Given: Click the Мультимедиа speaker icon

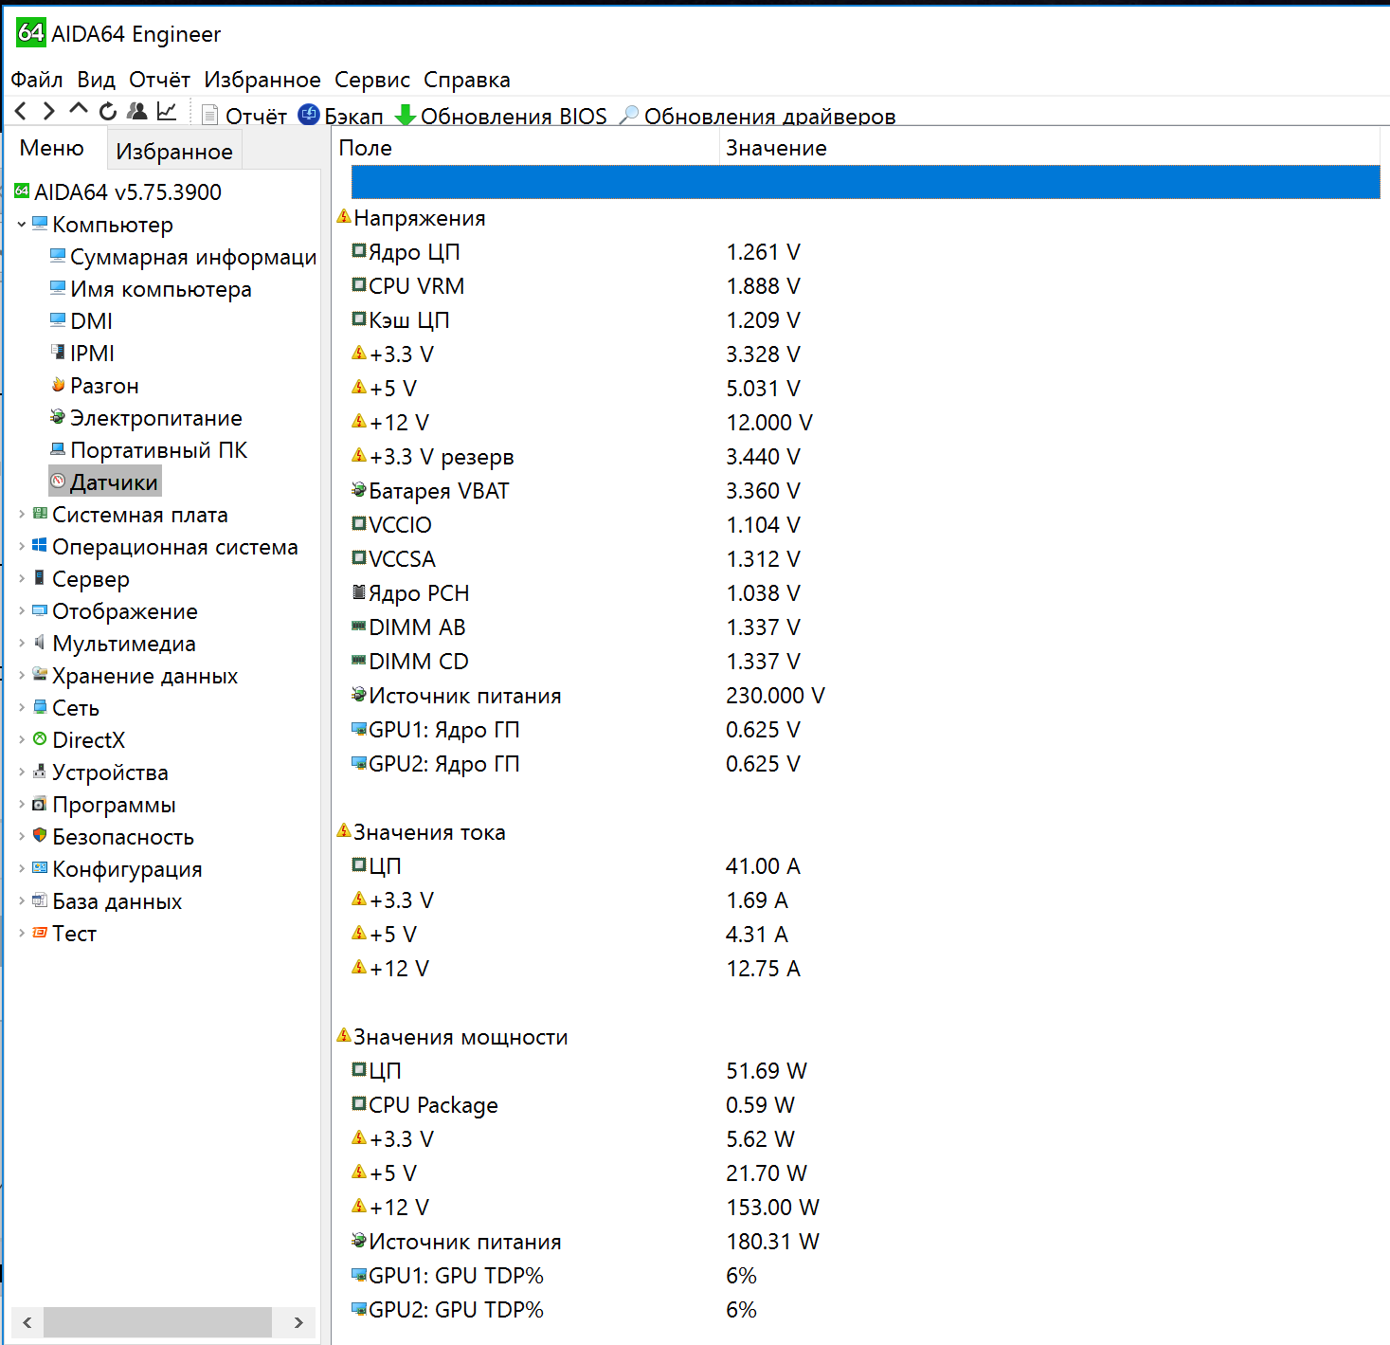Looking at the screenshot, I should pos(40,643).
